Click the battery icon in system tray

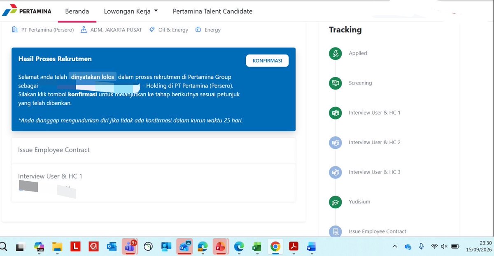coord(455,247)
